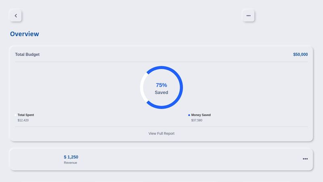Click the blue arc of the donut chart

click(180, 87)
